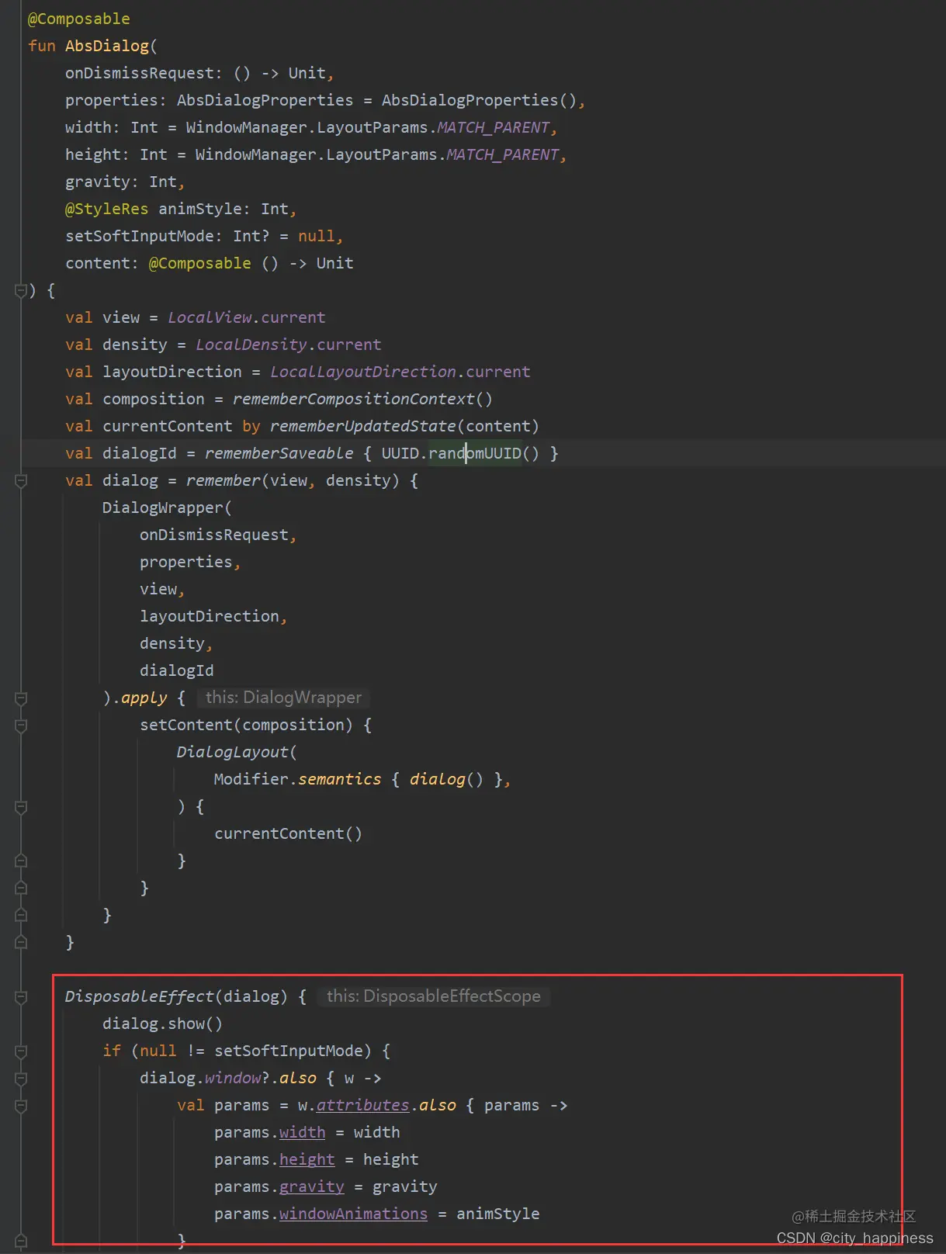Click 'apply' extension call

click(144, 698)
